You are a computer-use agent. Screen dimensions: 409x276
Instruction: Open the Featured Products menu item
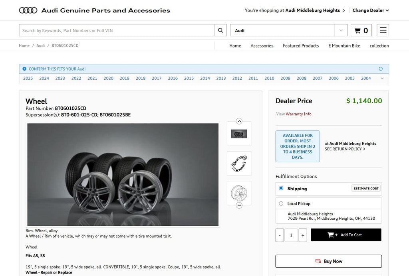301,46
